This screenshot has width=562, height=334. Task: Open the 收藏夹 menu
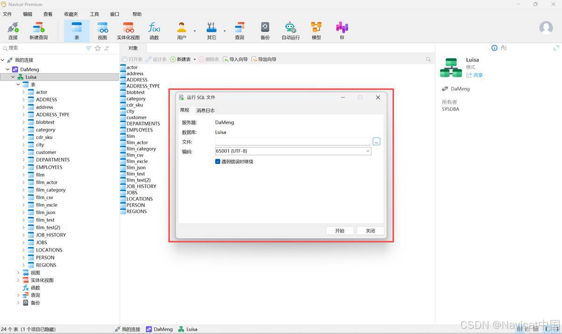point(71,14)
